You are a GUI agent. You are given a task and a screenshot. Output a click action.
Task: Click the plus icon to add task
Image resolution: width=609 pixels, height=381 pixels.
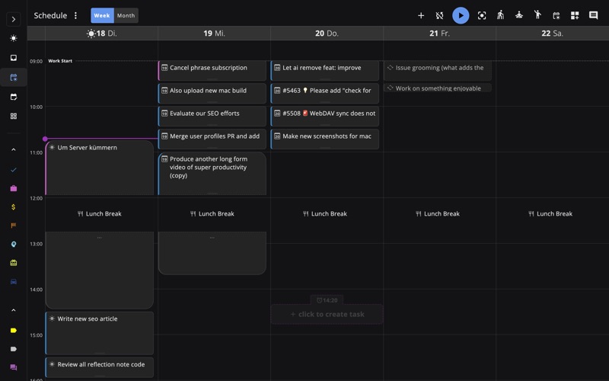click(421, 15)
